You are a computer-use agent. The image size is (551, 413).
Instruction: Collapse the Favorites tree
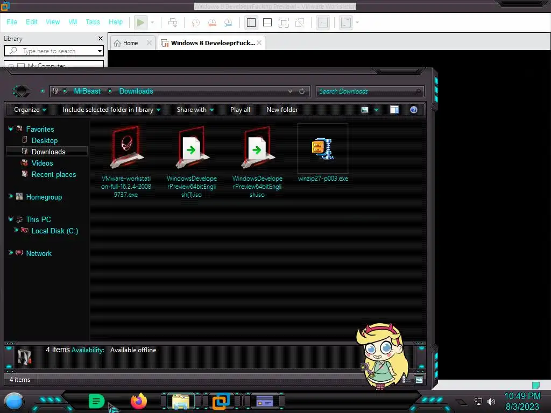tap(11, 129)
